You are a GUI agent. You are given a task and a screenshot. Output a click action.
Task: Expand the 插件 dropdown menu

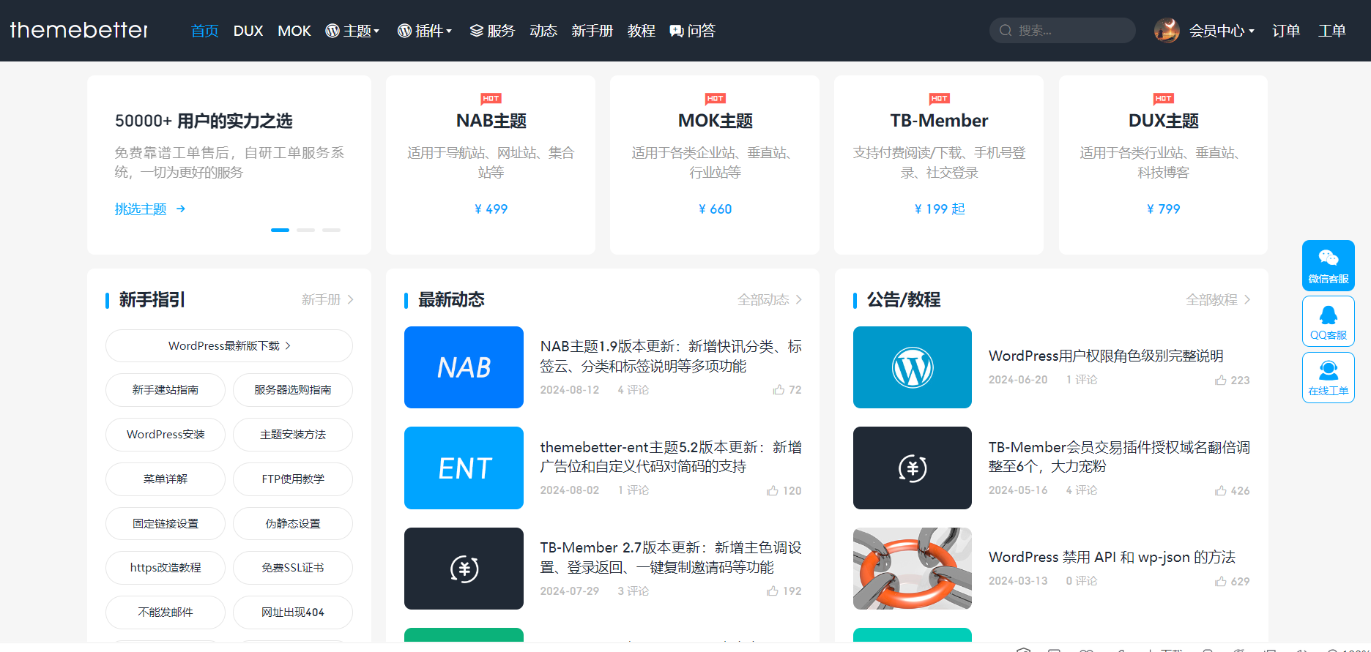tap(425, 31)
